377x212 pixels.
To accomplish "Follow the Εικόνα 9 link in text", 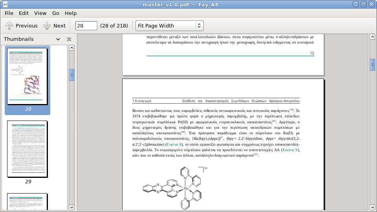I will [290, 150].
